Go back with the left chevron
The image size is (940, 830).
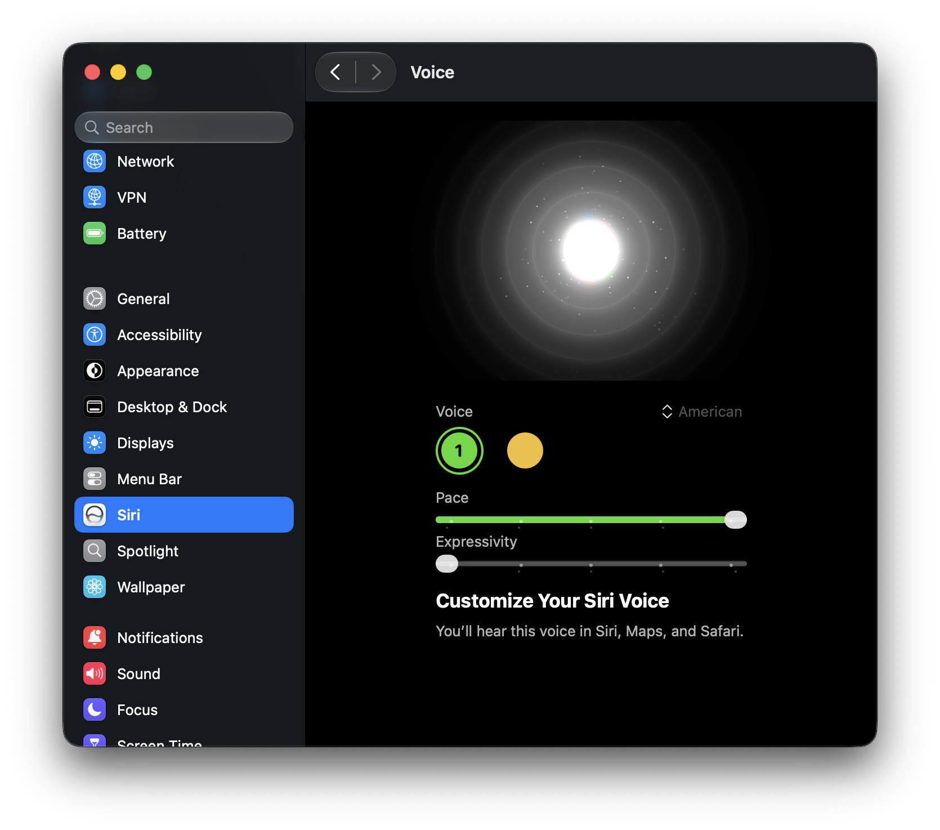(335, 72)
